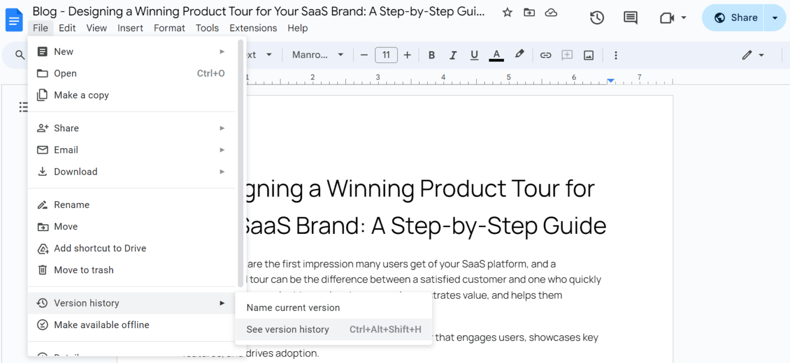
Task: Toggle italic formatting
Action: (x=453, y=55)
